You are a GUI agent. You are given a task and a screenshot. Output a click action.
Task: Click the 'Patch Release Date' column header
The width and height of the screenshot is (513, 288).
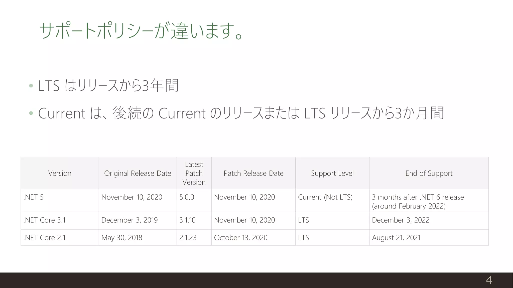pos(253,173)
